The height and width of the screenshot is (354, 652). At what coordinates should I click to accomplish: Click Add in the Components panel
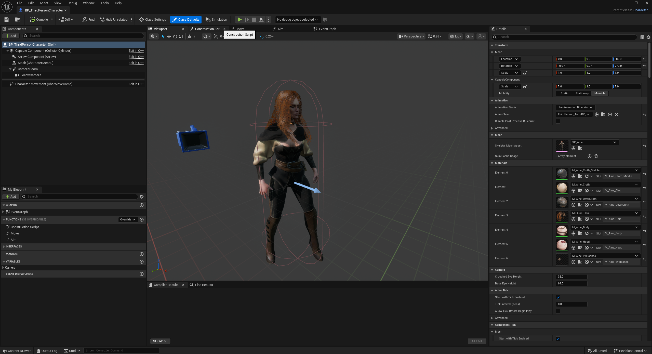[11, 36]
